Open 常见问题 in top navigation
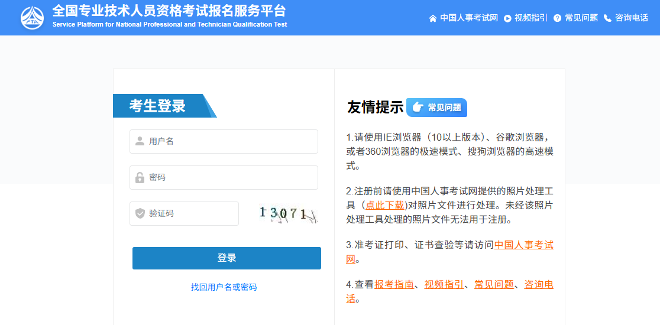 [x=581, y=18]
